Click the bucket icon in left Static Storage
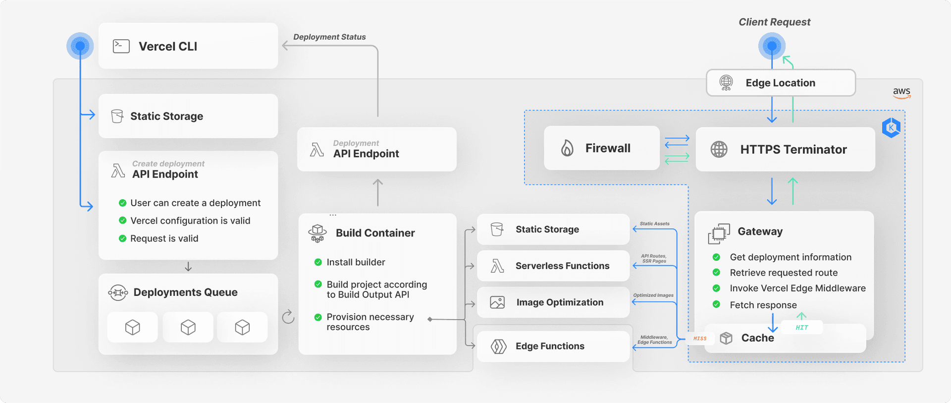Viewport: 951px width, 403px height. [x=117, y=116]
